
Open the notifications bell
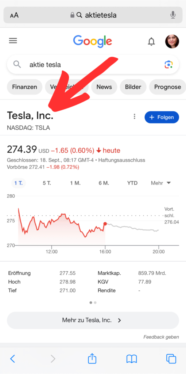[x=151, y=42]
